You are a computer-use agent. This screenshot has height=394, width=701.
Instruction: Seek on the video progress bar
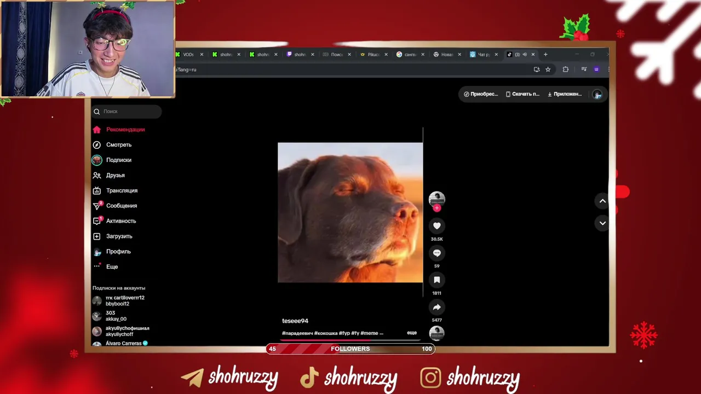click(x=350, y=339)
